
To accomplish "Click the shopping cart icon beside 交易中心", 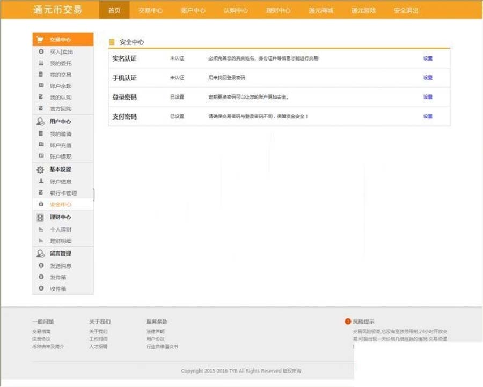I will [x=40, y=39].
